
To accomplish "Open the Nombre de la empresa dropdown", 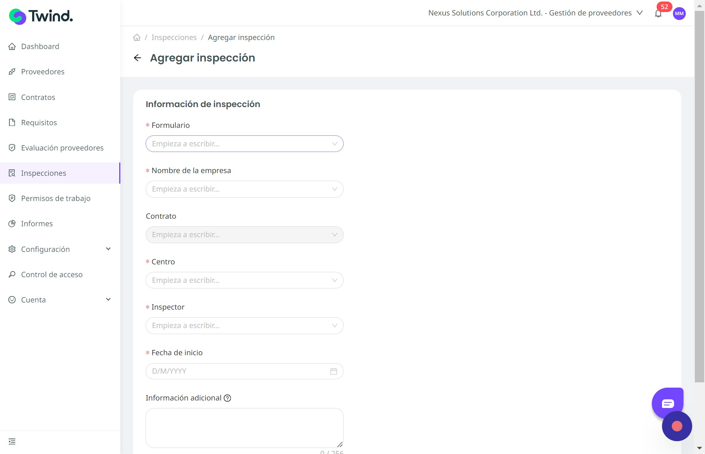I will (244, 189).
